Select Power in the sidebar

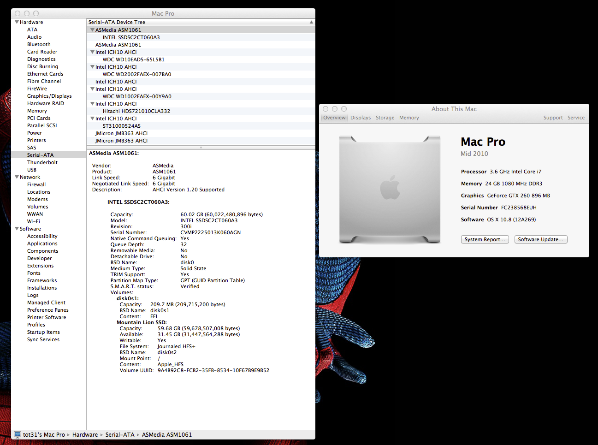coord(34,133)
